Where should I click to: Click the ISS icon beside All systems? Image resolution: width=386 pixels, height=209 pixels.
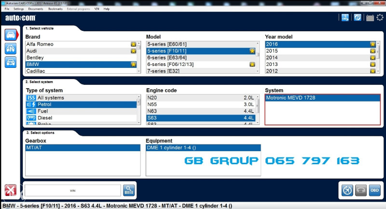31,98
